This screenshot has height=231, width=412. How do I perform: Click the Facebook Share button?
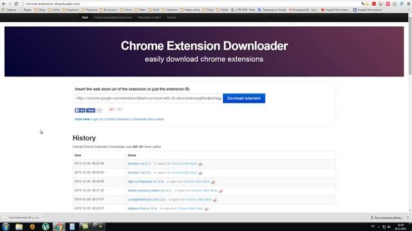(x=91, y=110)
